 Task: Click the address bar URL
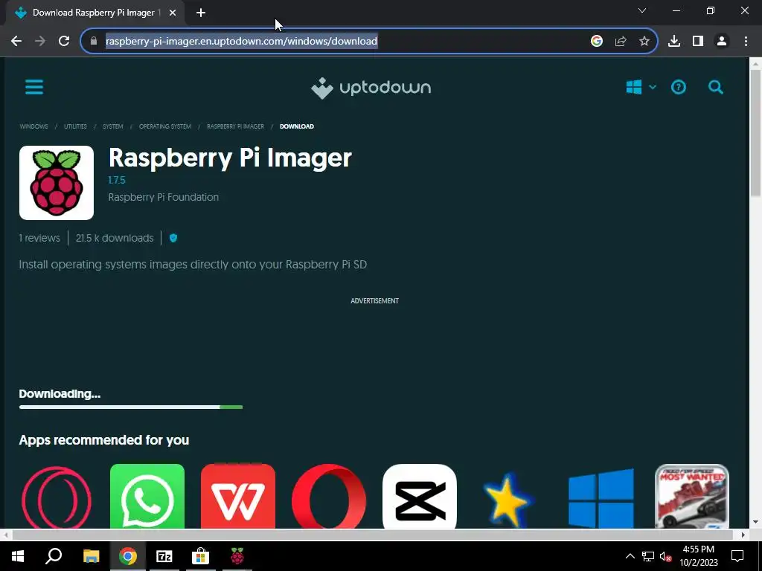coord(242,42)
